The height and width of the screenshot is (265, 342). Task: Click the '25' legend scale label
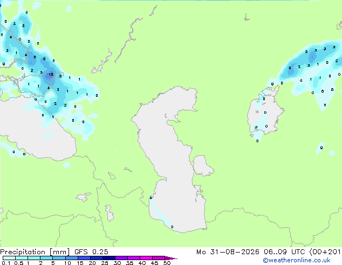[105, 263]
